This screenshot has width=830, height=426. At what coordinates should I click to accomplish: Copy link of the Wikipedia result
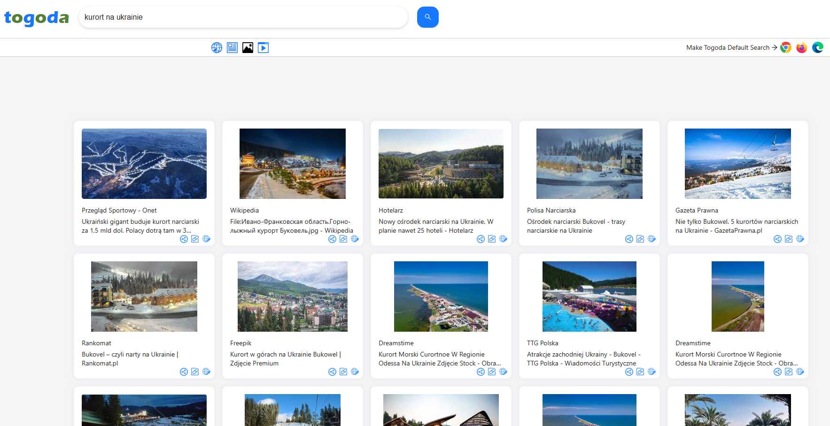(343, 239)
